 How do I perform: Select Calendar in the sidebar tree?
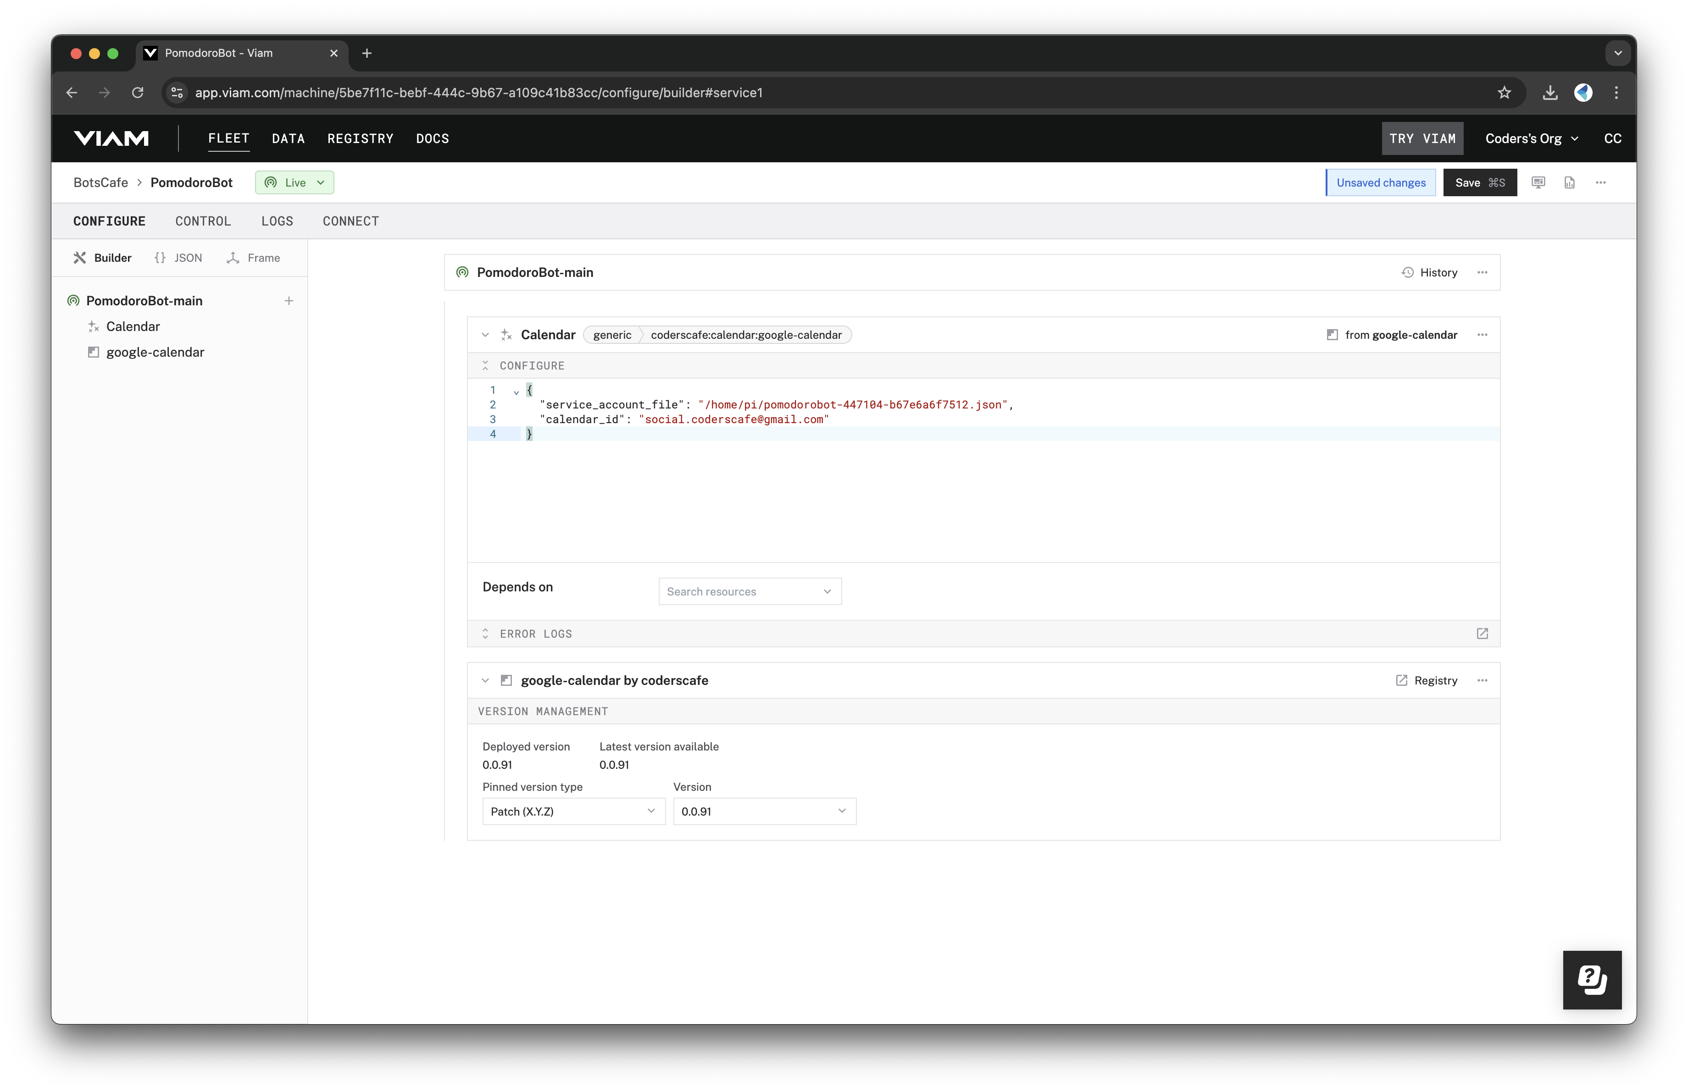point(133,326)
